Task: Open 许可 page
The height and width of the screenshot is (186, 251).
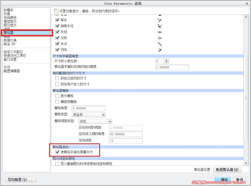Action: (x=7, y=67)
